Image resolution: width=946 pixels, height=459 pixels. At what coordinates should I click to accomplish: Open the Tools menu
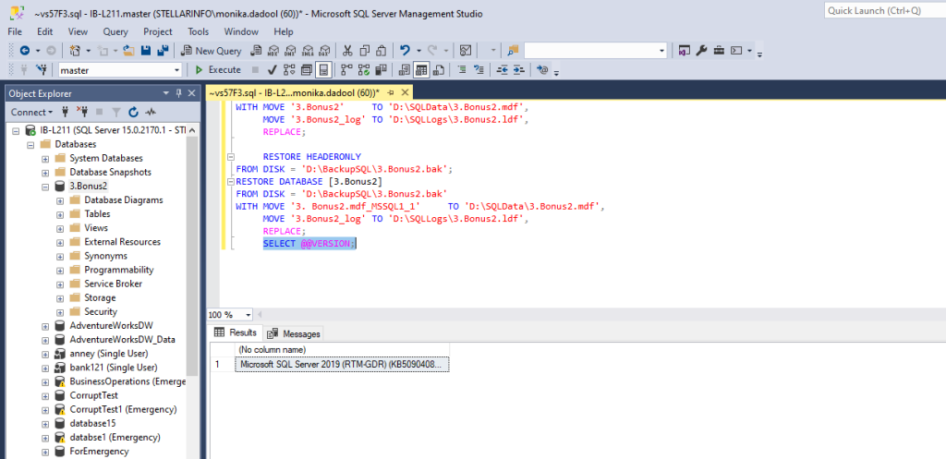(x=199, y=32)
